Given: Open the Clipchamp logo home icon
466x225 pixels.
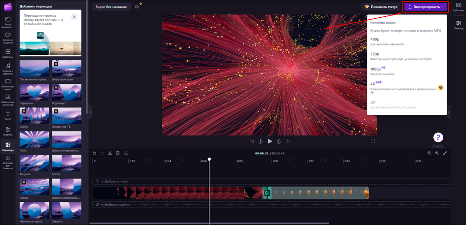Looking at the screenshot, I should click(7, 6).
